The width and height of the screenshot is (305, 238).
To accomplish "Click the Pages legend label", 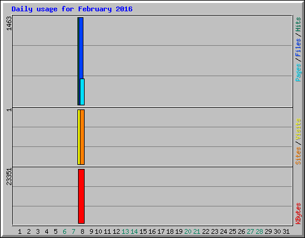I will (x=298, y=73).
